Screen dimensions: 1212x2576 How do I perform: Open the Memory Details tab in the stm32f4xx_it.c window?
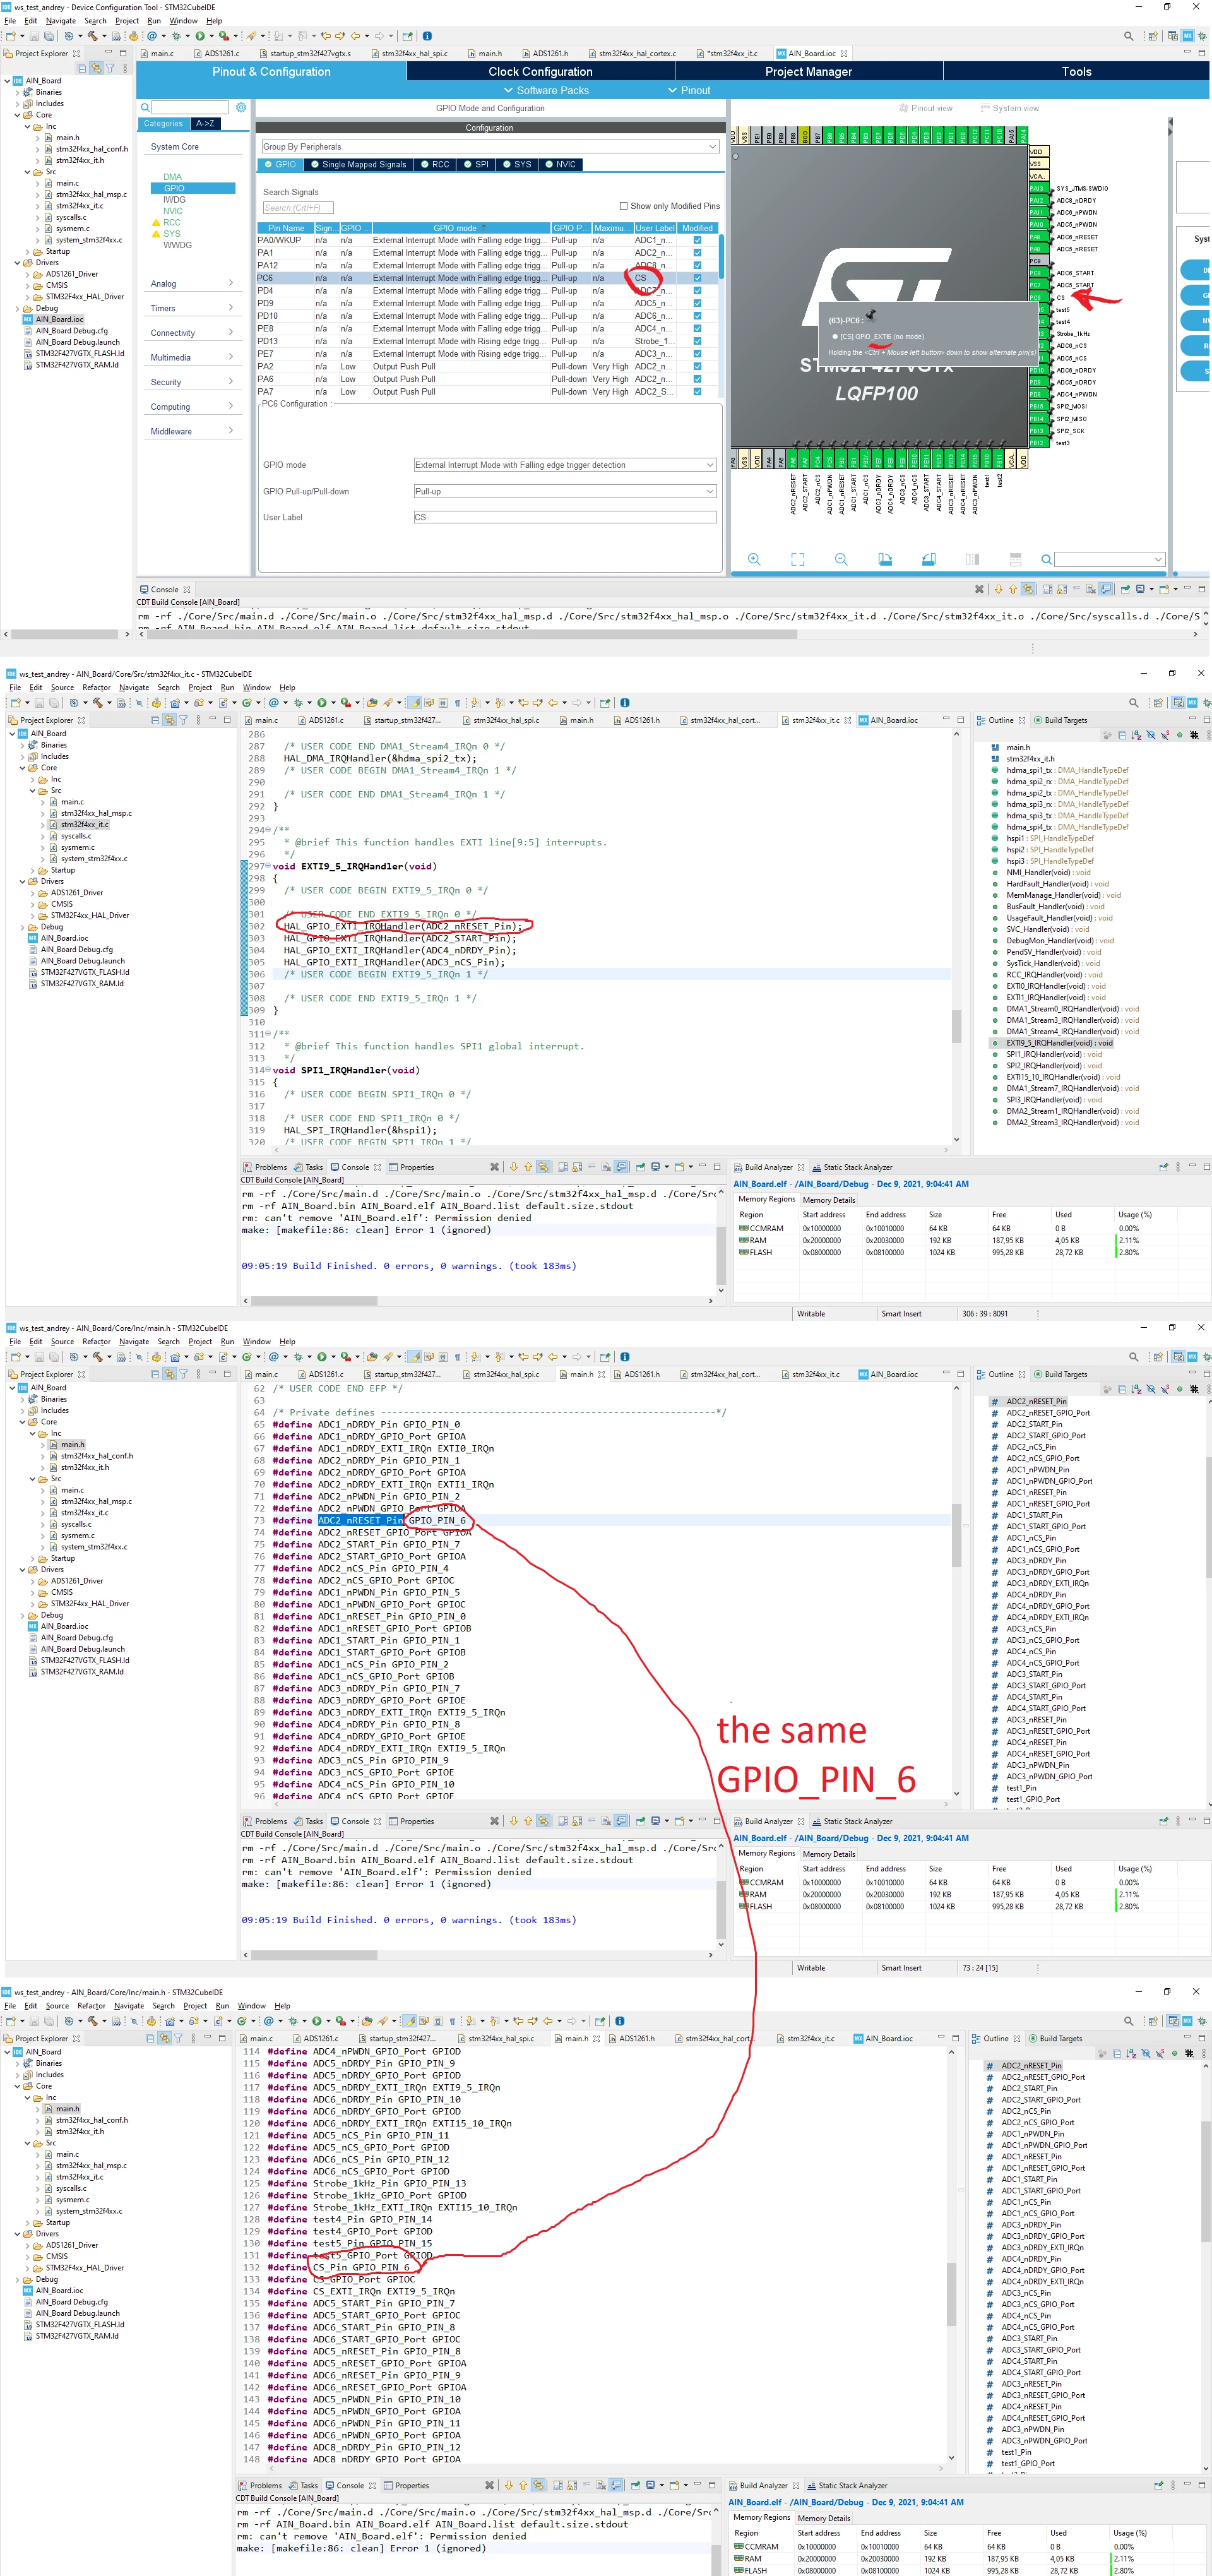829,1200
